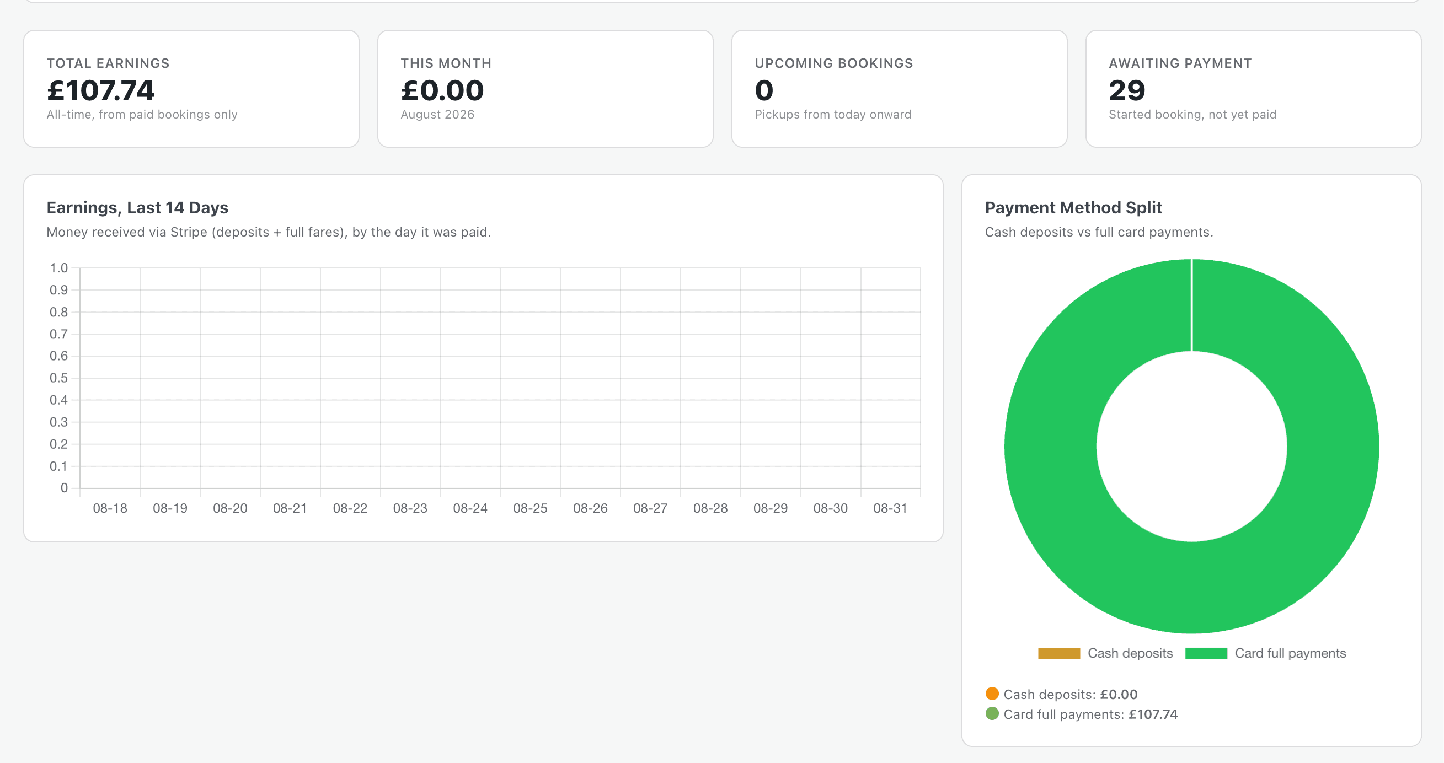This screenshot has width=1444, height=763.
Task: Click the 'August 2026' caption
Action: click(437, 114)
